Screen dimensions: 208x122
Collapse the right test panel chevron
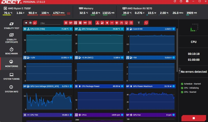179,71
